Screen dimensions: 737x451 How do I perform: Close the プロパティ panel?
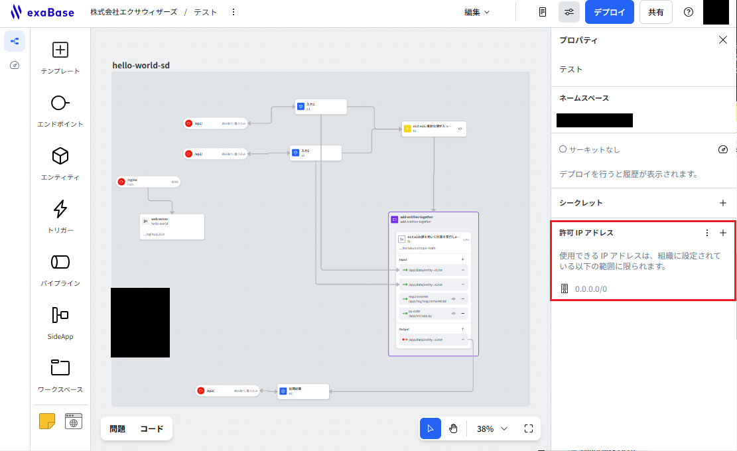pos(723,40)
